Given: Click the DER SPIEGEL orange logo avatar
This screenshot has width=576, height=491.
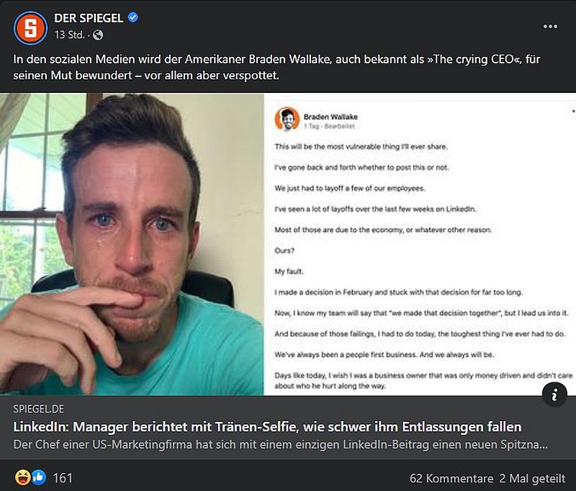Looking at the screenshot, I should tap(30, 27).
